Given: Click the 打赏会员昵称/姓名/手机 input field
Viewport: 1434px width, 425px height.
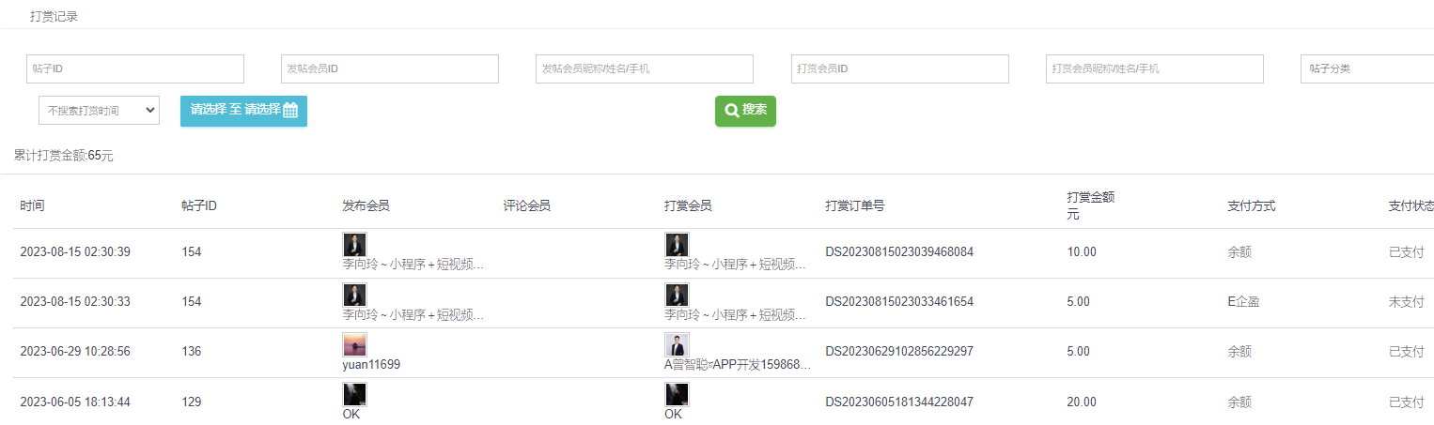Looking at the screenshot, I should point(1154,69).
